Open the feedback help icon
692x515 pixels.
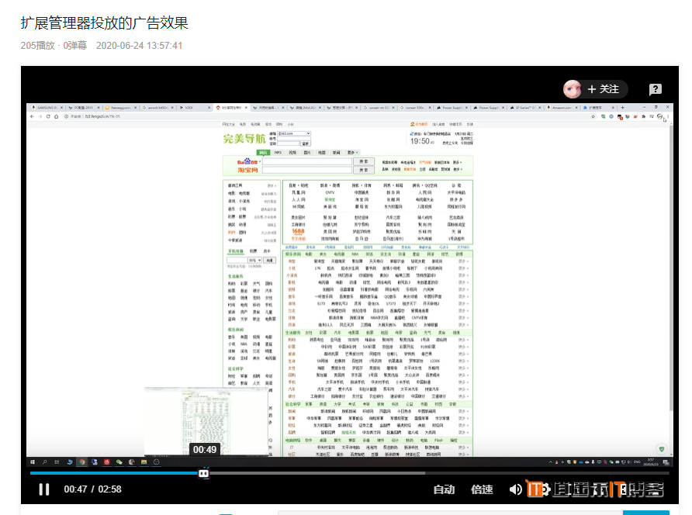pos(656,89)
